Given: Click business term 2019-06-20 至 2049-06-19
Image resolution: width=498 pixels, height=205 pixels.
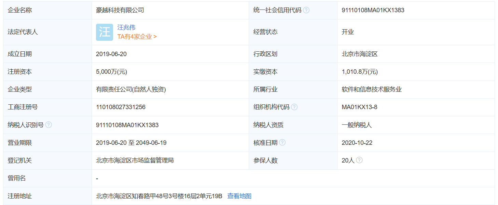Looking at the screenshot, I should pos(131,143).
